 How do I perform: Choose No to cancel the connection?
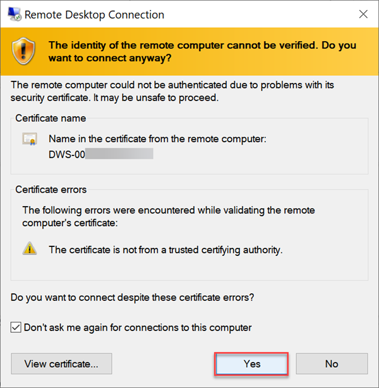tap(332, 363)
